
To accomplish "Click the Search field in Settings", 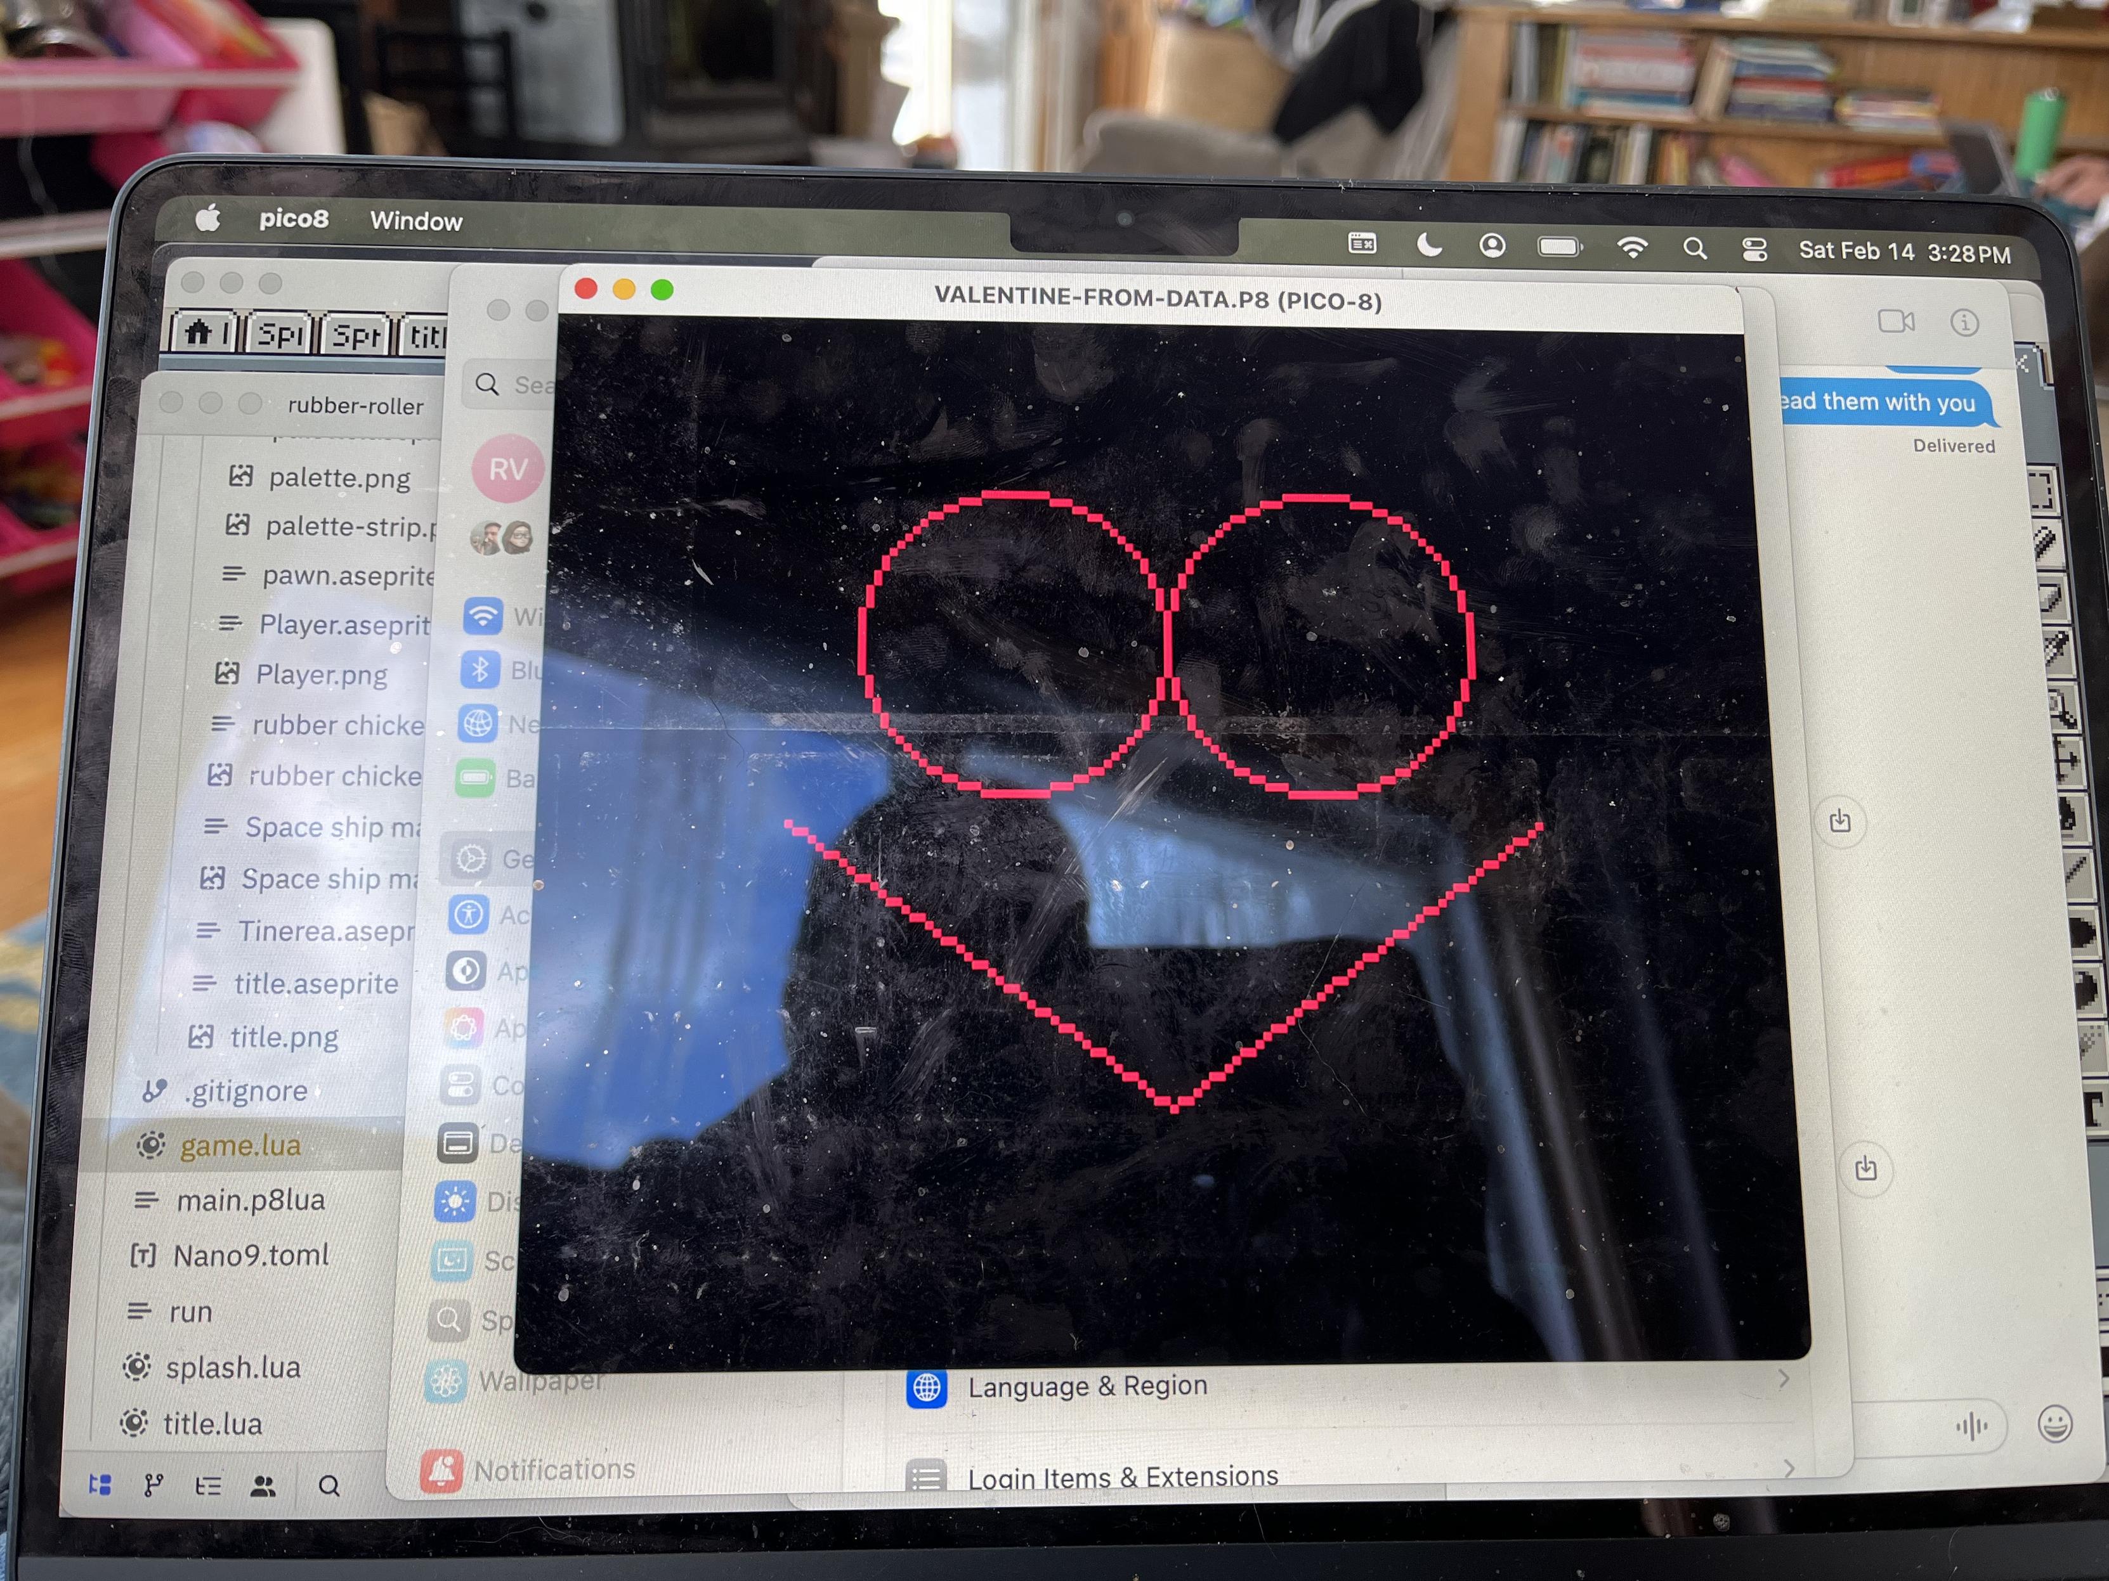I will (x=519, y=385).
